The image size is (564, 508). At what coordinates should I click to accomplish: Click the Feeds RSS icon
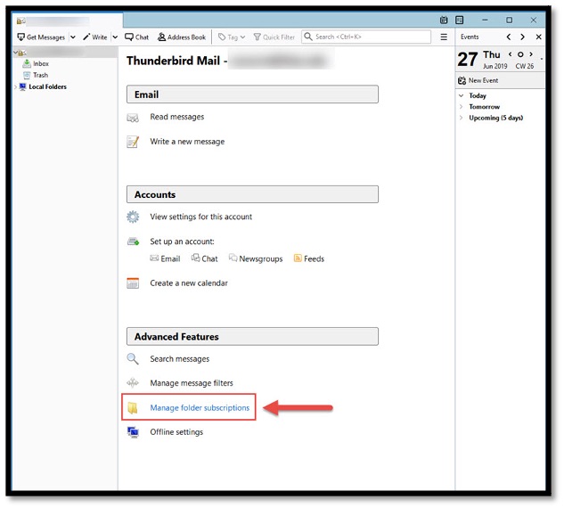pyautogui.click(x=298, y=258)
